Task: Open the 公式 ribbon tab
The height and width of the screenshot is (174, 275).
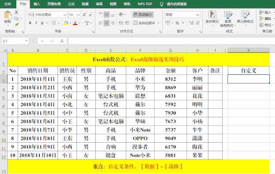Action: (71, 4)
